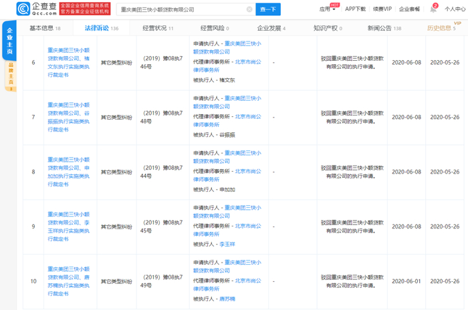468x310 pixels.
Task: Click 其它类型纠纷 in row 8
Action: tap(116, 172)
